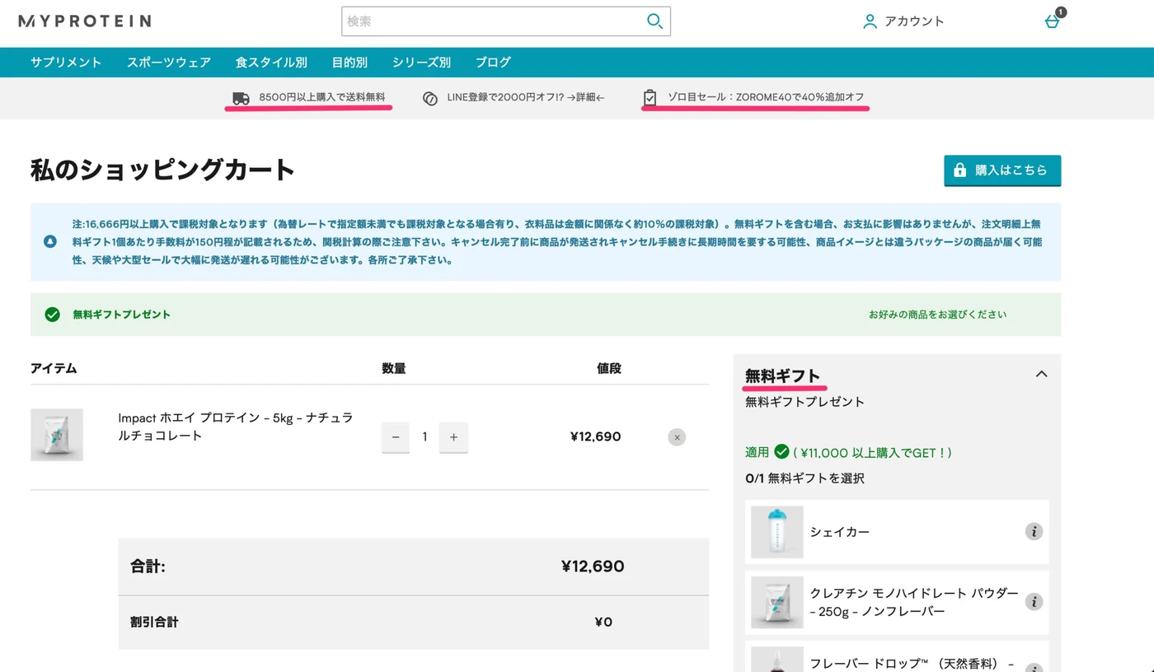Image resolution: width=1154 pixels, height=672 pixels.
Task: Click the info icon for クレアチン モノハイドレート
Action: click(x=1034, y=602)
